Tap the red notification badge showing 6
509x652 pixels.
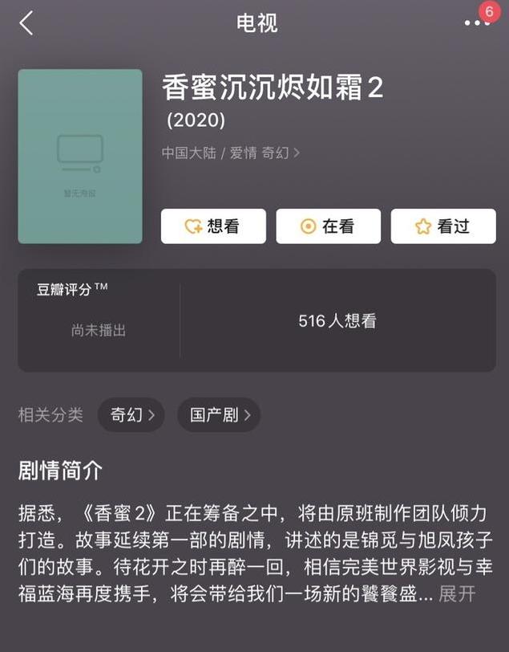pyautogui.click(x=489, y=11)
